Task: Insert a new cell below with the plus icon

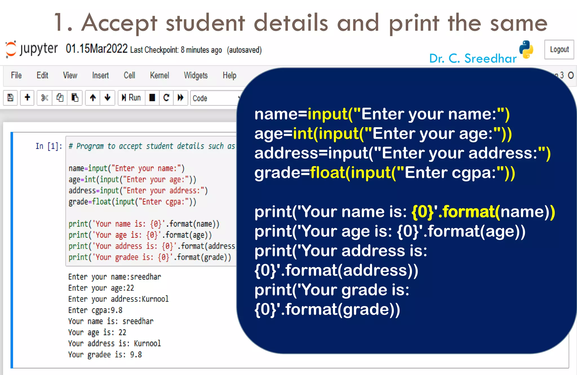Action: tap(27, 98)
